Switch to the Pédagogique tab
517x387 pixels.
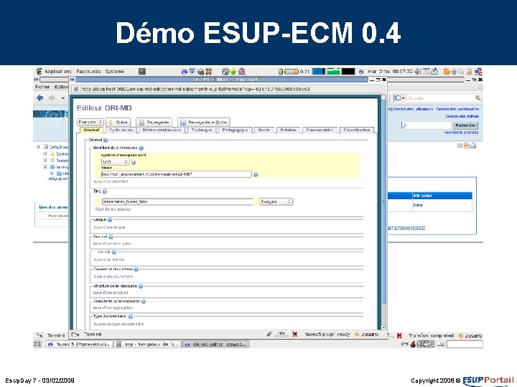[235, 130]
